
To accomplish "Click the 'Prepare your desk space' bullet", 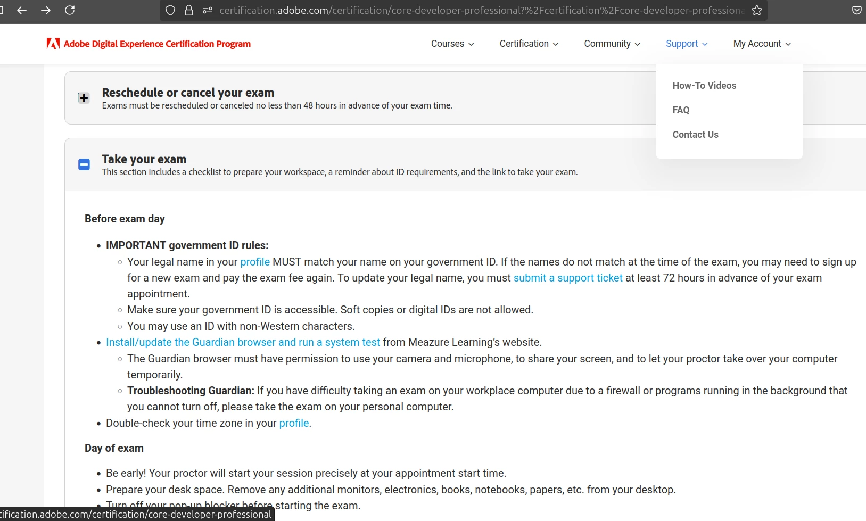I will (391, 490).
